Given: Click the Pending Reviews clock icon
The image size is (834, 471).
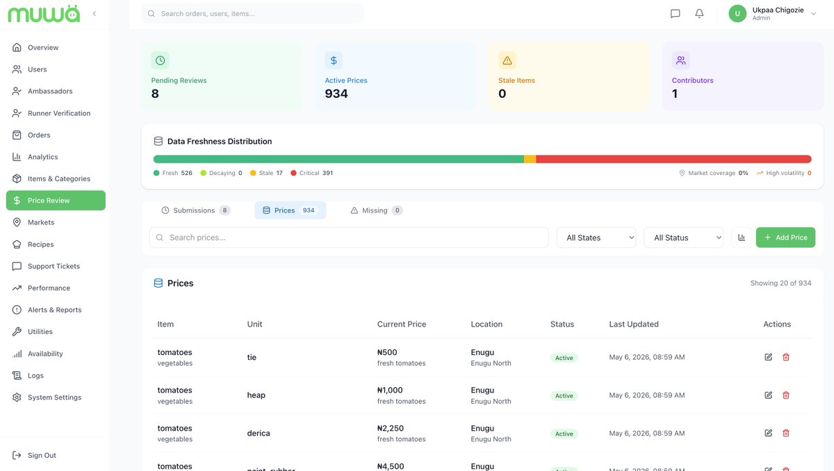Looking at the screenshot, I should (x=160, y=60).
